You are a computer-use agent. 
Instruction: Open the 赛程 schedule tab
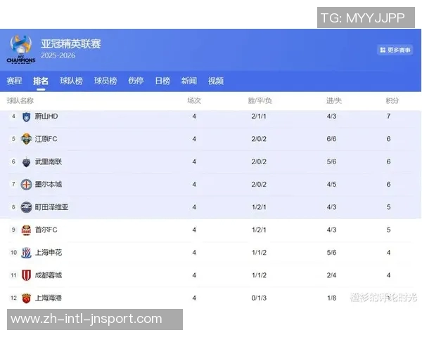coord(14,81)
